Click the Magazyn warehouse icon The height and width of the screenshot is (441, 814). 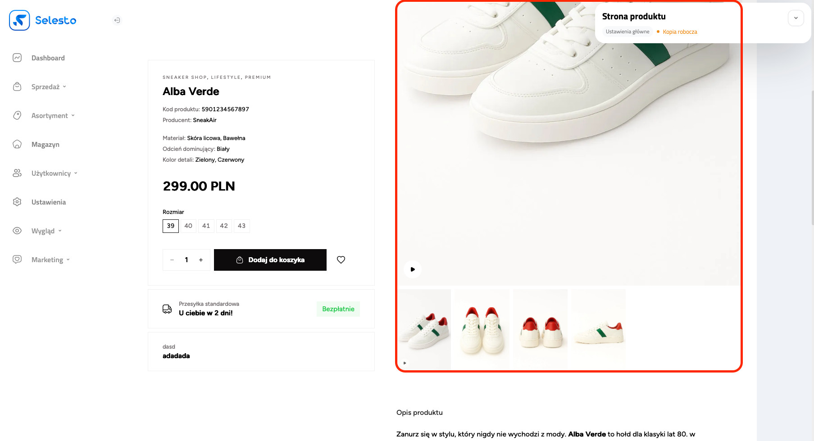tap(17, 144)
